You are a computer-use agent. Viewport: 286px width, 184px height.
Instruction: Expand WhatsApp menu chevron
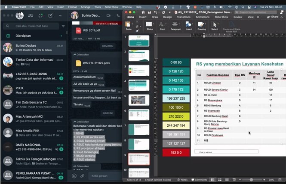[x=61, y=15]
